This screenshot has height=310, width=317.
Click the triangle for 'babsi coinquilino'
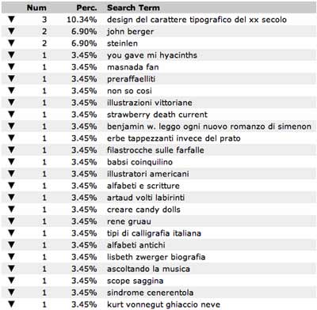(11, 161)
